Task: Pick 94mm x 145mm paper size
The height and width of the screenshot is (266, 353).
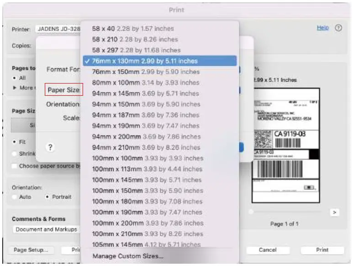Action: coord(160,94)
